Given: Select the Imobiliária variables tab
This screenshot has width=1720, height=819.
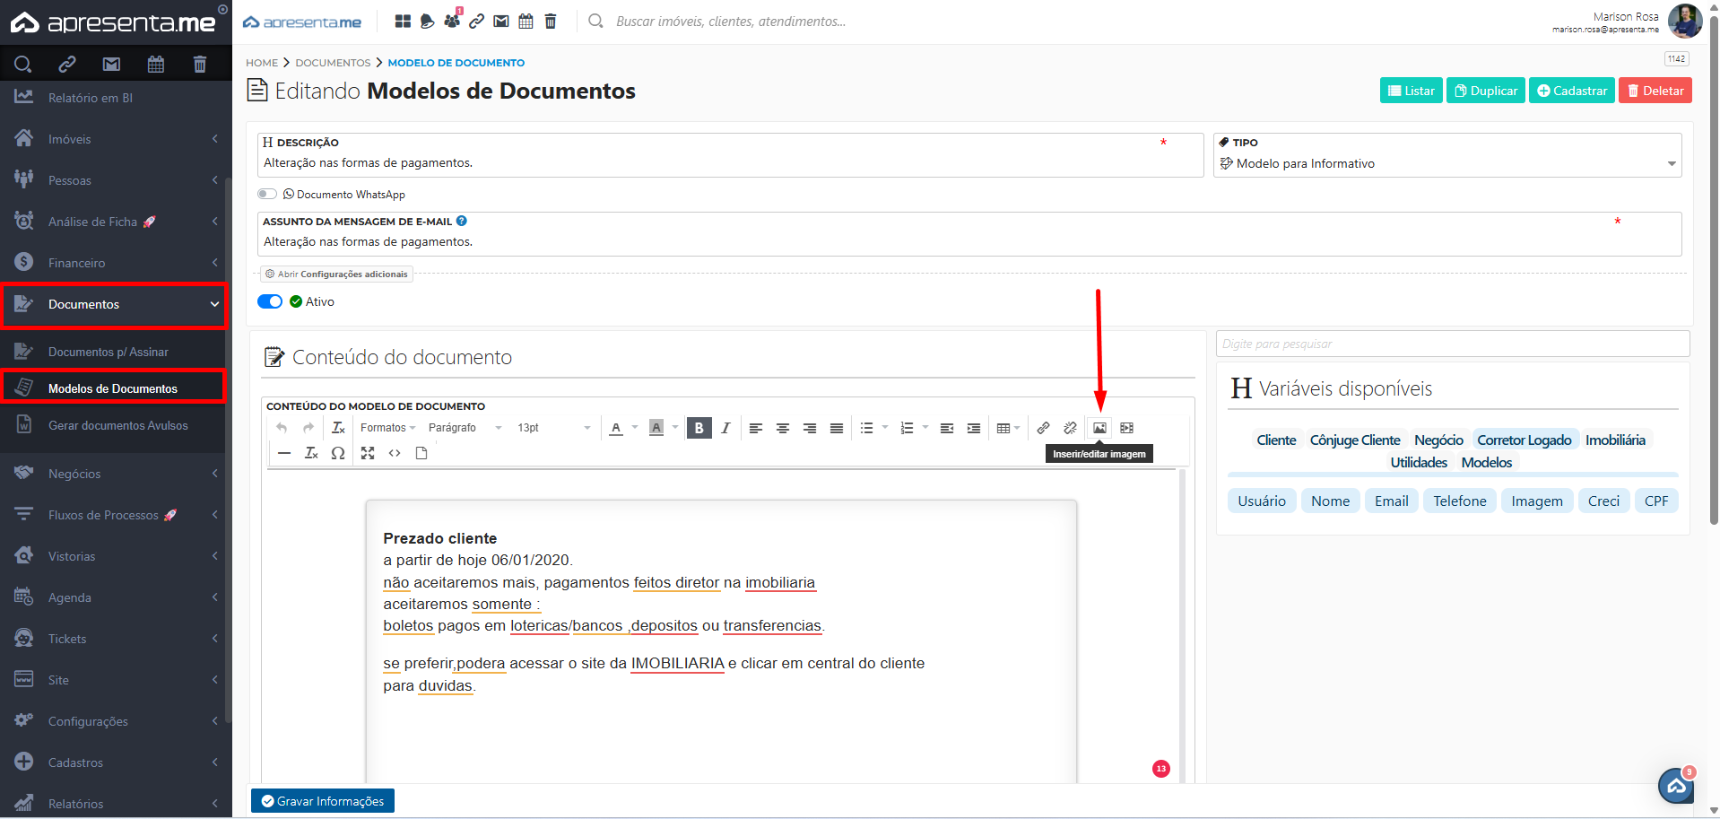Looking at the screenshot, I should tap(1614, 440).
